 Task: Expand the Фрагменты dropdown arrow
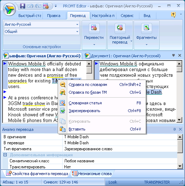146,45
